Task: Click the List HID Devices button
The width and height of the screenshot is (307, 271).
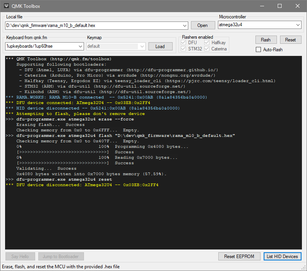Action: coord(282,257)
